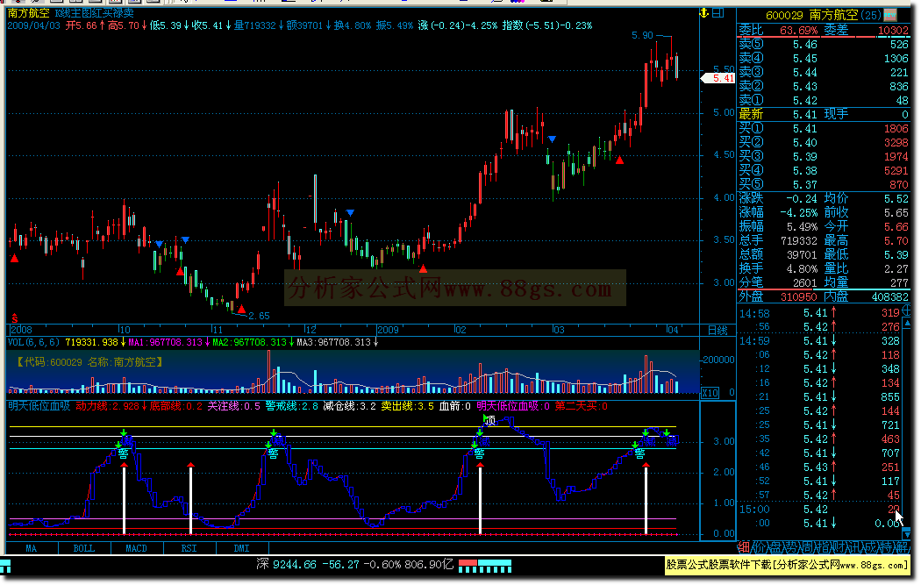Image resolution: width=921 pixels, height=585 pixels.
Task: Select the 指 index tab
Action: tap(823, 547)
